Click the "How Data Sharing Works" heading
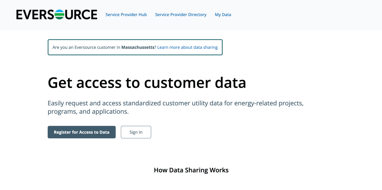382x190 pixels. [x=191, y=170]
